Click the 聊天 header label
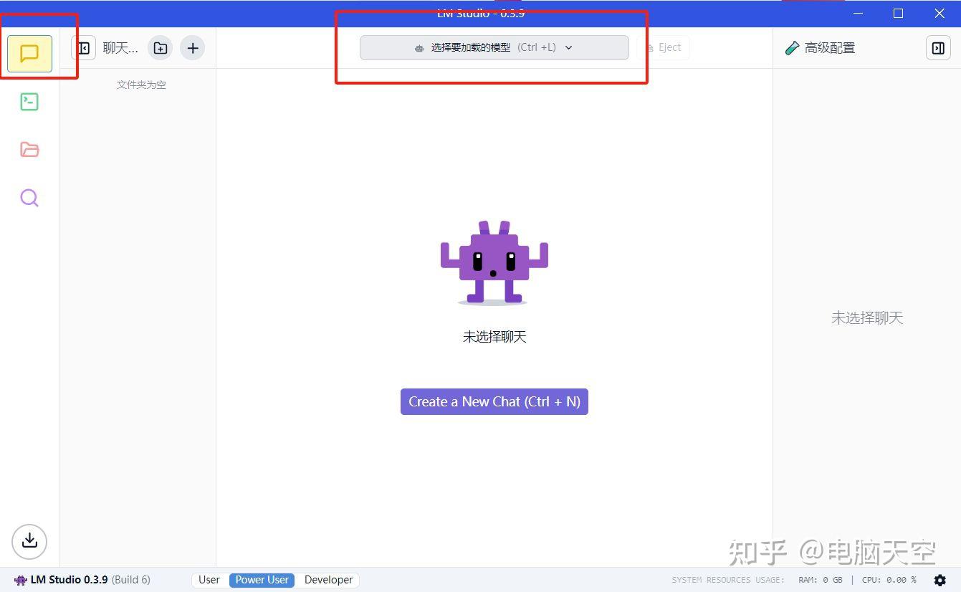Viewport: 961px width, 592px height. tap(120, 48)
